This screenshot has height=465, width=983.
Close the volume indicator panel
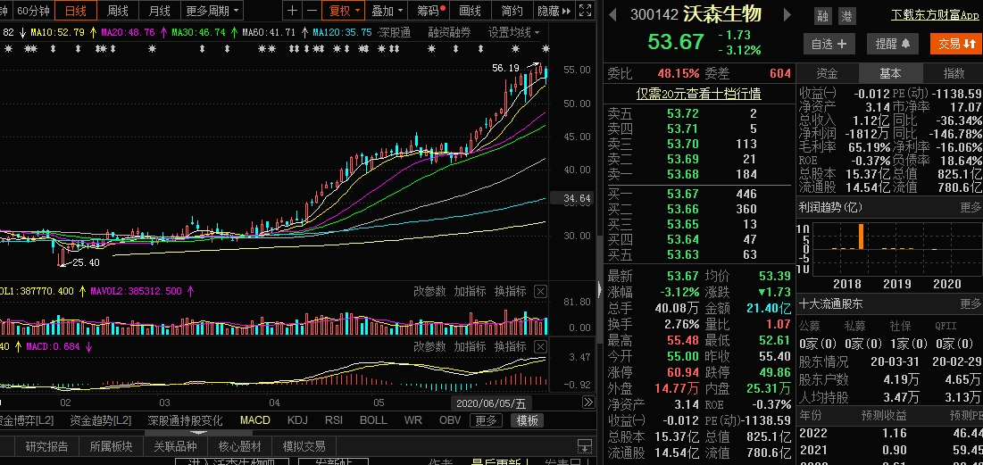pyautogui.click(x=540, y=292)
